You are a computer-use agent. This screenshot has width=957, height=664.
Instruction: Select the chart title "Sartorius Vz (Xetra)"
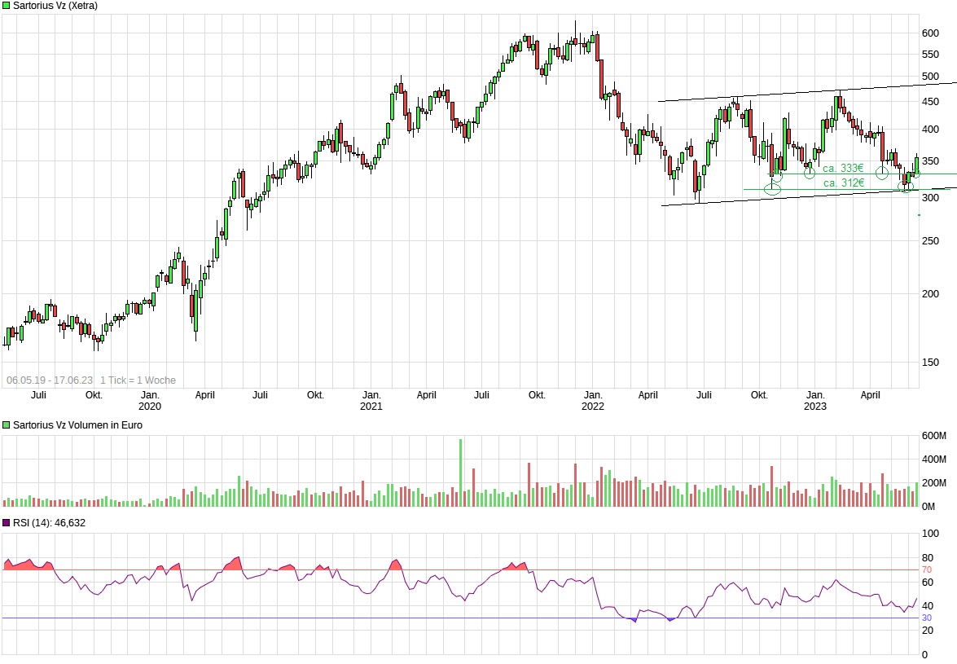pyautogui.click(x=55, y=6)
